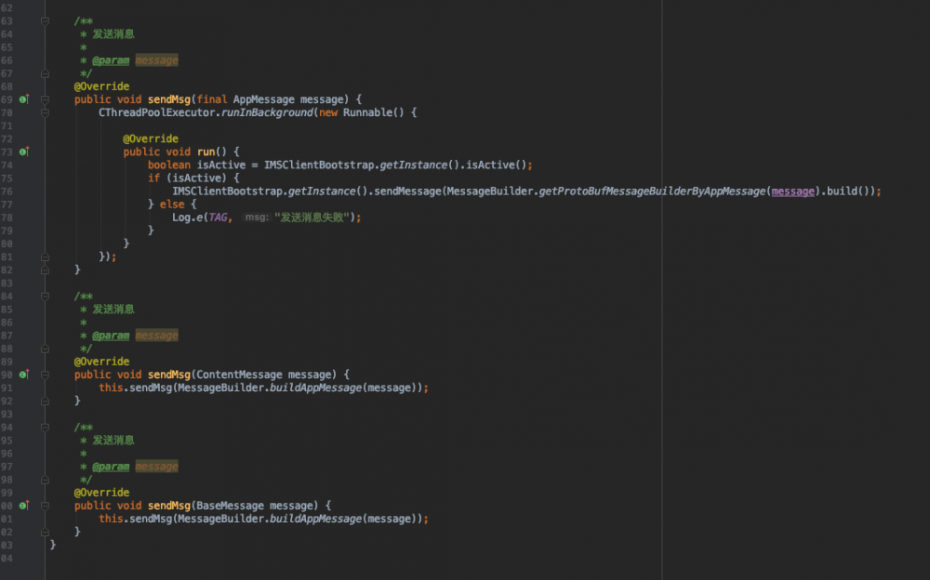Click sendMessage call on line 76
The image size is (930, 580).
point(408,191)
